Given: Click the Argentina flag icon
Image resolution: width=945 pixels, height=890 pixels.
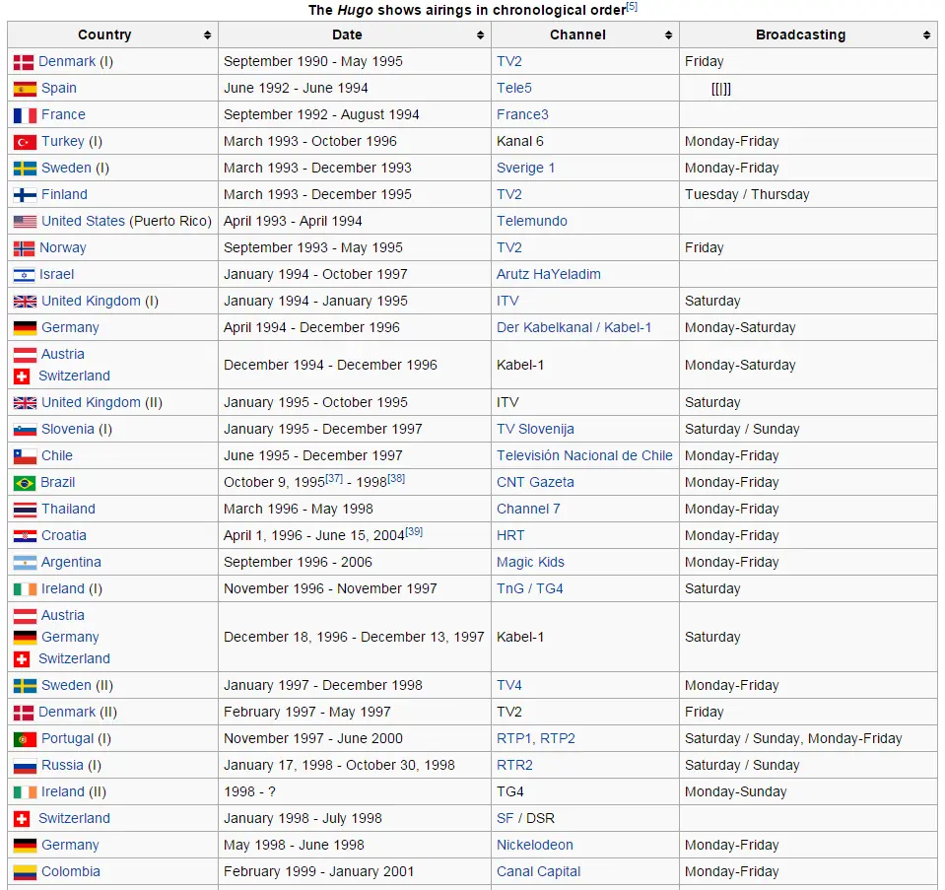Looking at the screenshot, I should coord(25,563).
